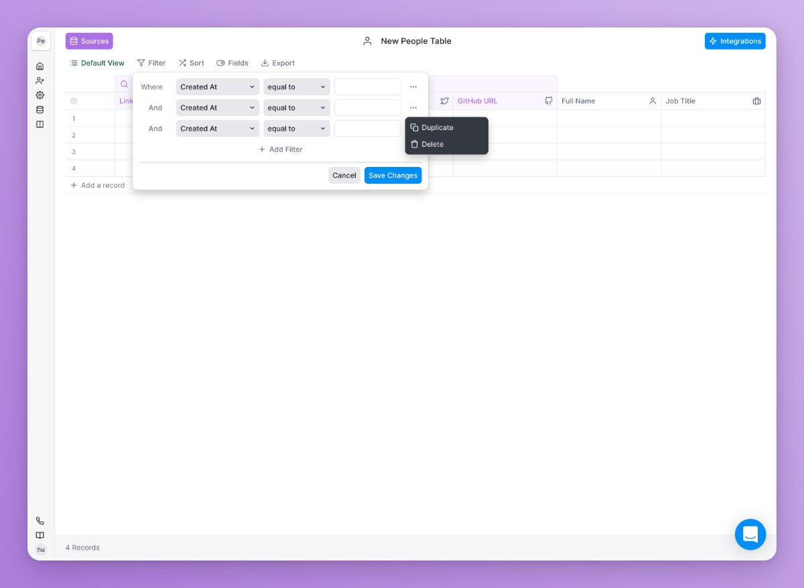Open the more options dots on second filter row
The height and width of the screenshot is (588, 804).
coord(413,108)
